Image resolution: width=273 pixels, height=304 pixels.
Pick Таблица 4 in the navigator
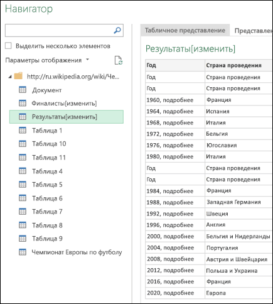pos(47,171)
